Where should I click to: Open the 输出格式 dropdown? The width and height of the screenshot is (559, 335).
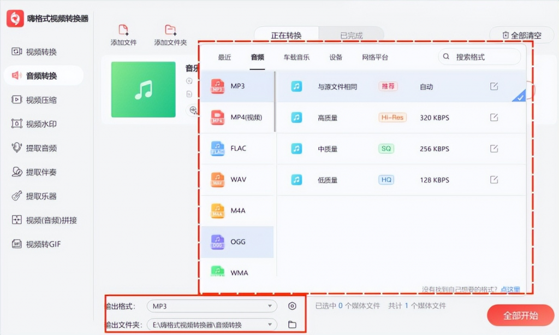[213, 307]
